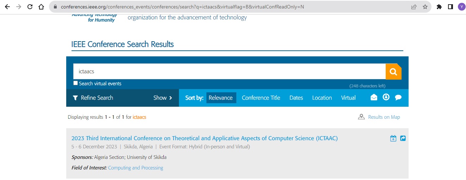Click the funnel Refine Search icon

click(x=75, y=98)
